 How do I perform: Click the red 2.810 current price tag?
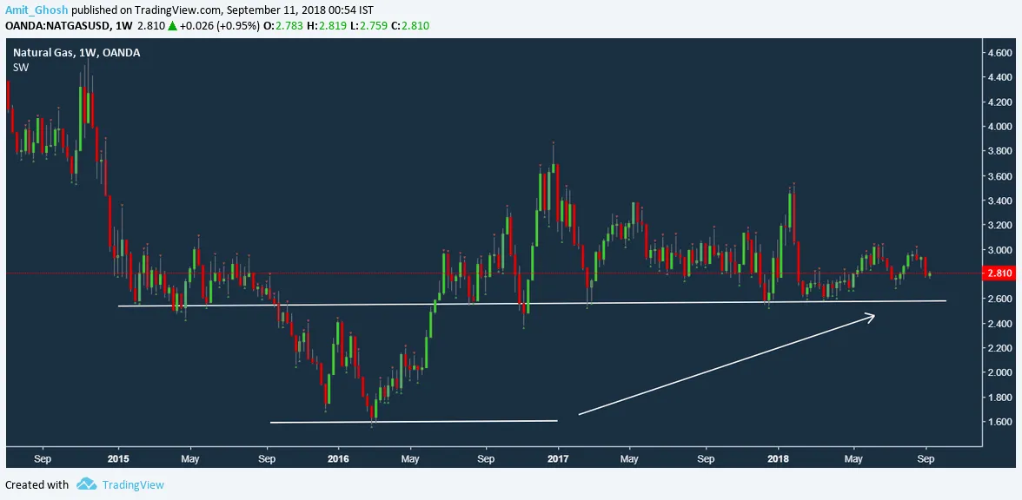point(999,273)
